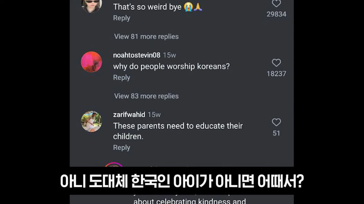Open the sunglasses avatar of the top commenter

(91, 5)
